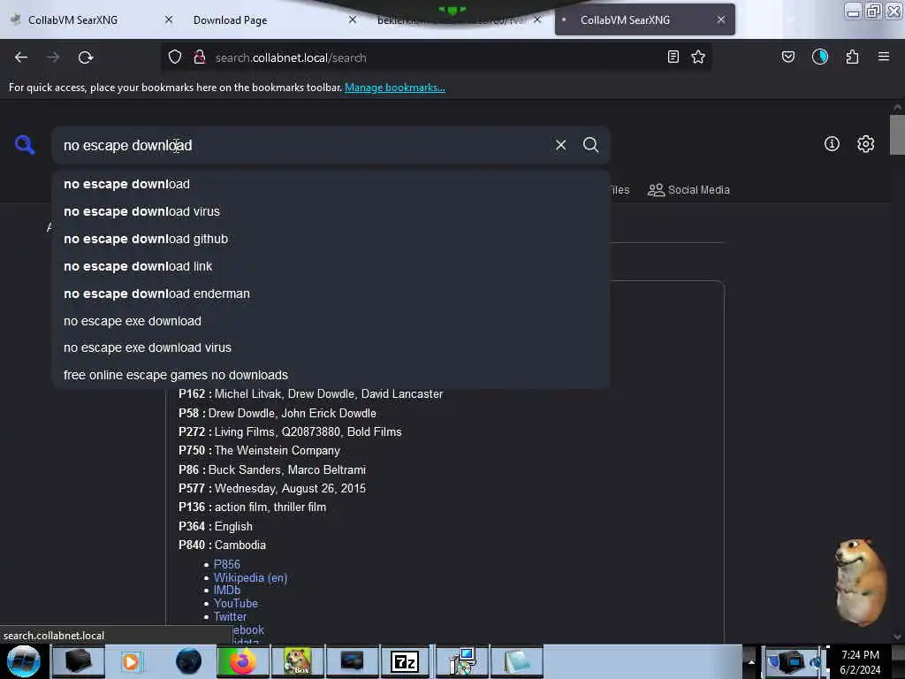Open the P856 link
Viewport: 905px width, 679px height.
tap(227, 564)
